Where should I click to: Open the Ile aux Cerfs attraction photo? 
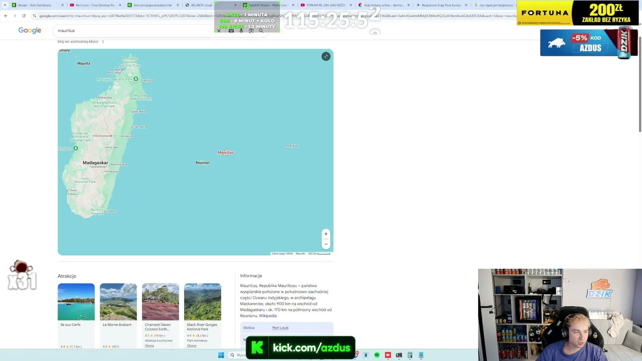[x=76, y=302]
